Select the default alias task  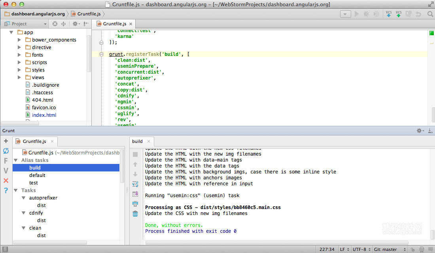(x=37, y=175)
